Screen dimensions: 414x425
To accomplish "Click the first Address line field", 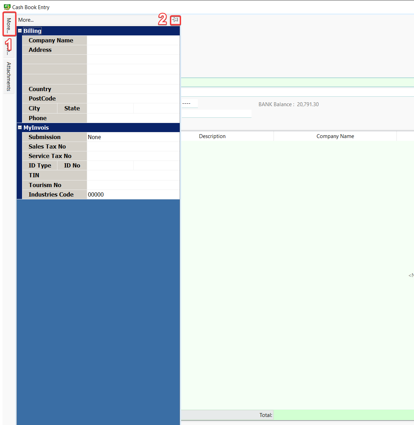I will [x=133, y=50].
